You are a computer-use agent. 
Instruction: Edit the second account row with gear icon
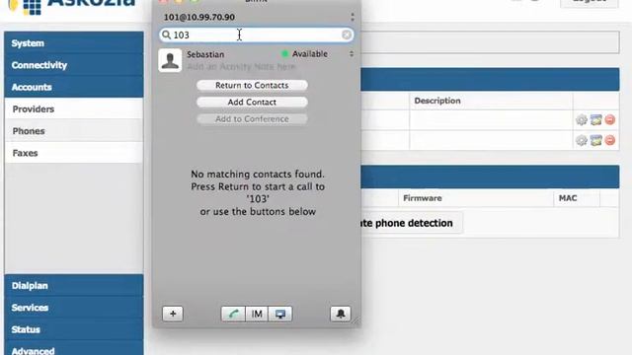pyautogui.click(x=582, y=140)
